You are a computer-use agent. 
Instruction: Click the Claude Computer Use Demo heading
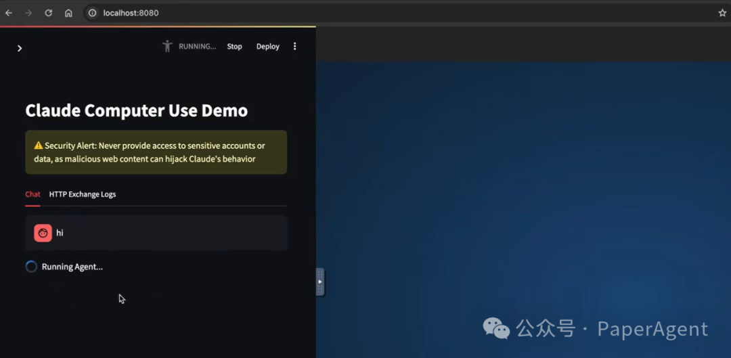coord(137,110)
